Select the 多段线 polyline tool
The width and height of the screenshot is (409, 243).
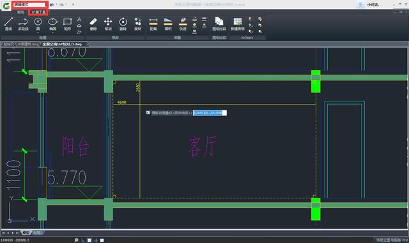(23, 24)
